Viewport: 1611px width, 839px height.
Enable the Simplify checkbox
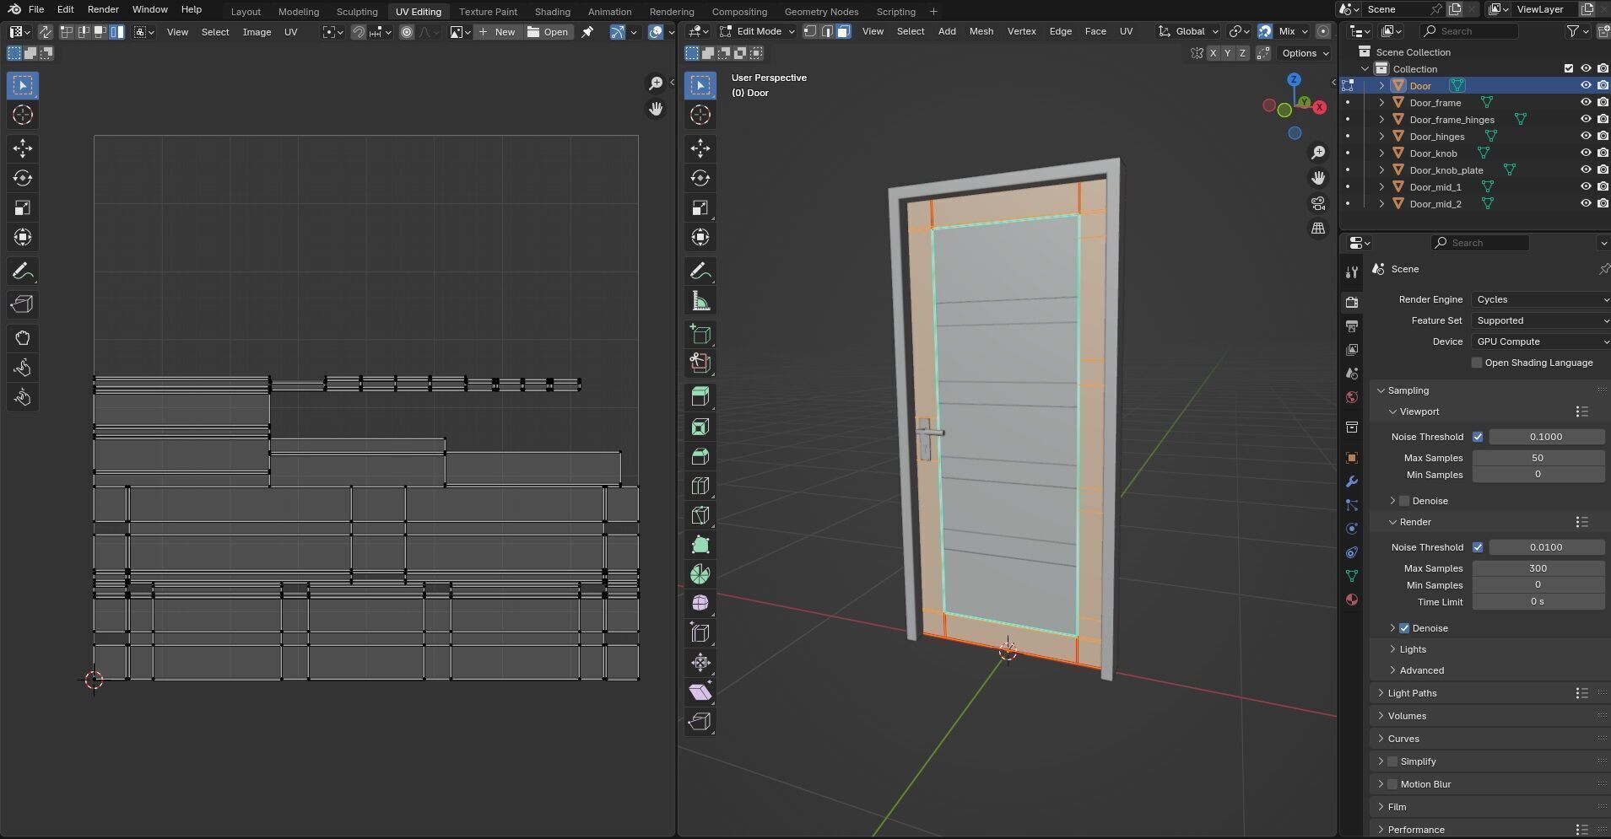(x=1392, y=761)
